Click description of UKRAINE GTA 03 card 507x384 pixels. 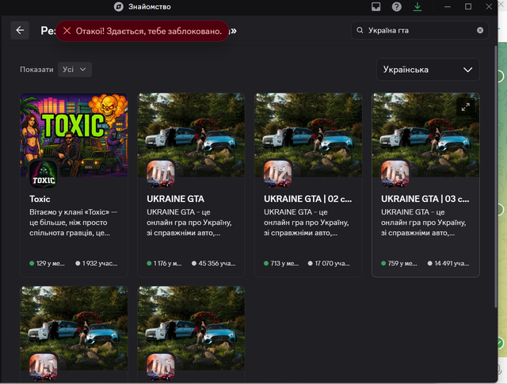click(424, 222)
